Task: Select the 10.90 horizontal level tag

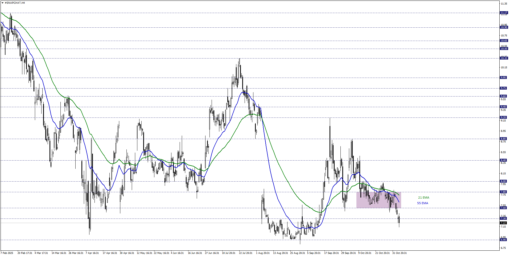Action: point(504,27)
